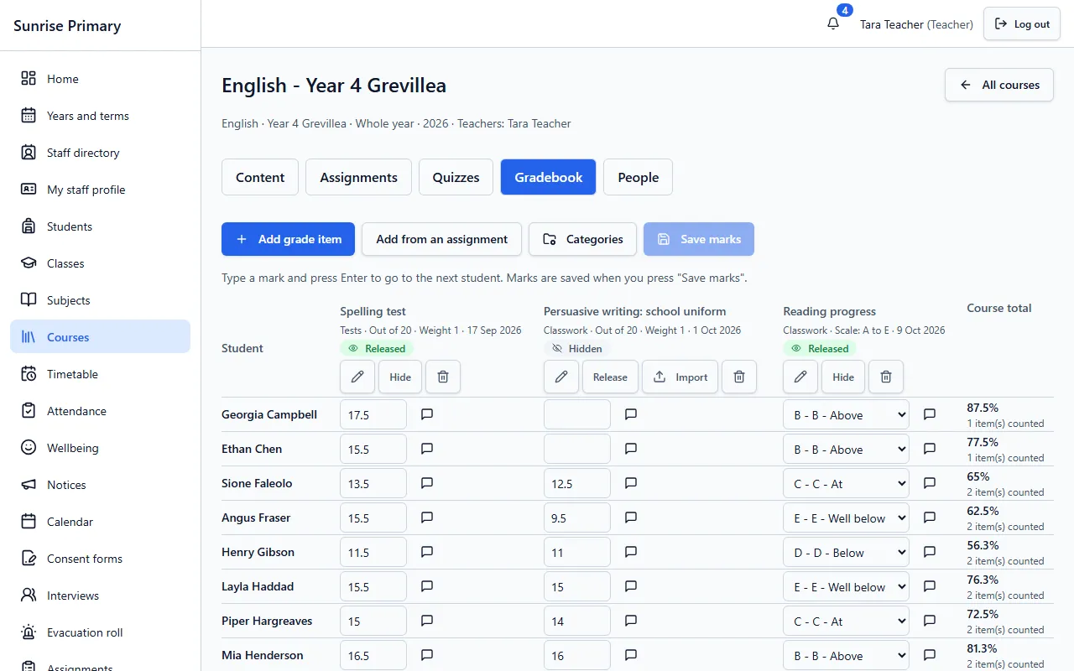Log out of the account
The image size is (1074, 671).
point(1022,24)
